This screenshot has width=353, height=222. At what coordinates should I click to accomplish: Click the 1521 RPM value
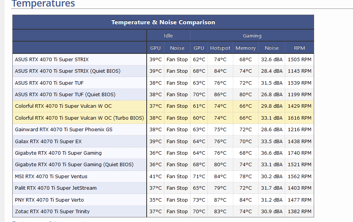pos(299,165)
